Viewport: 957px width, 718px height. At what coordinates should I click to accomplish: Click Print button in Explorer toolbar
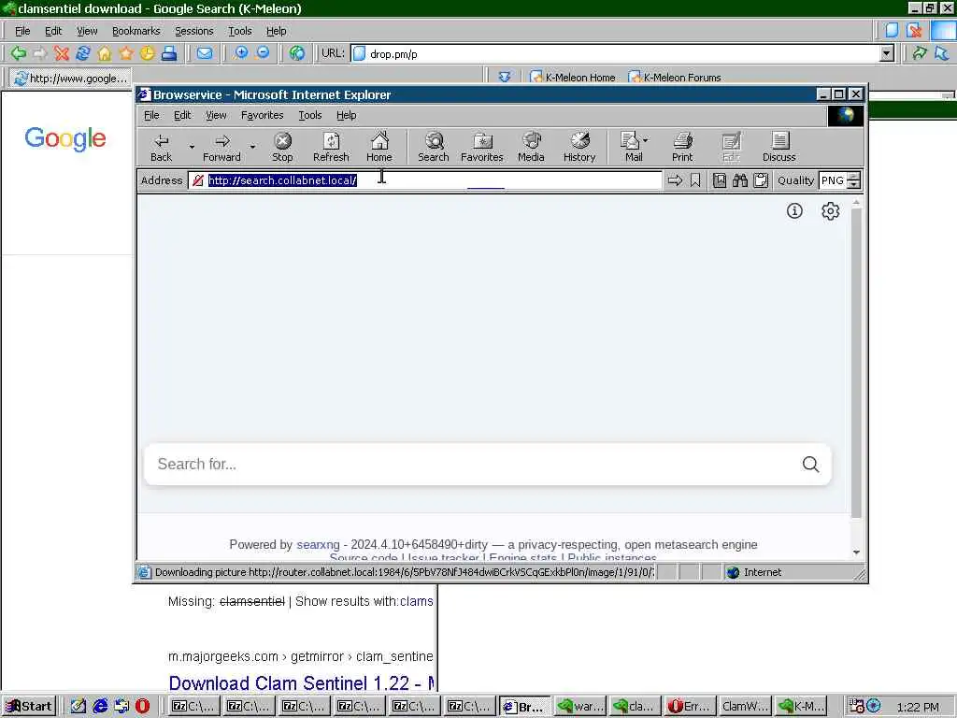(682, 148)
